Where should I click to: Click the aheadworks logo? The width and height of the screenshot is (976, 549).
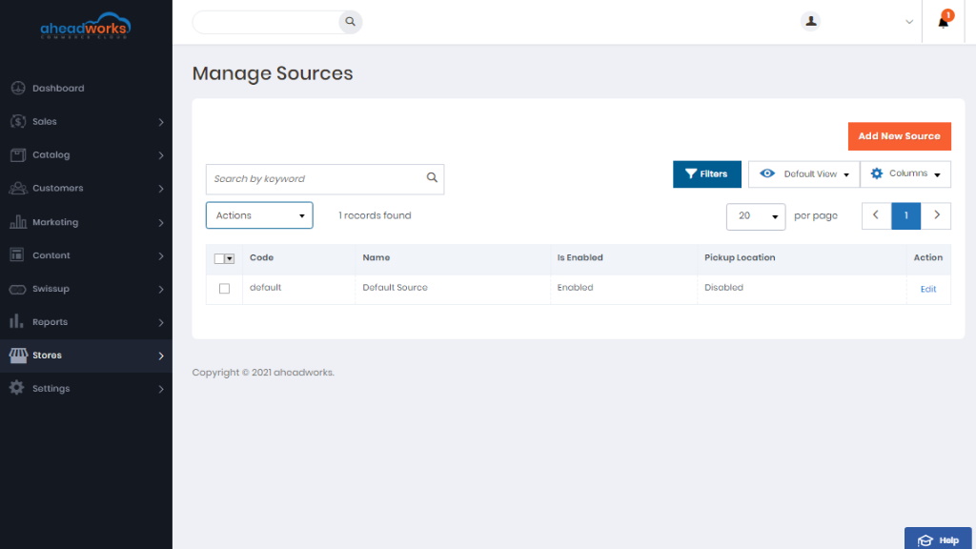[85, 26]
